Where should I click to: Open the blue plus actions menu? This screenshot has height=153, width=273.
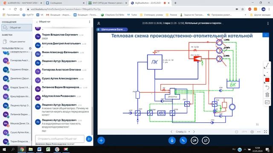pos(101,140)
